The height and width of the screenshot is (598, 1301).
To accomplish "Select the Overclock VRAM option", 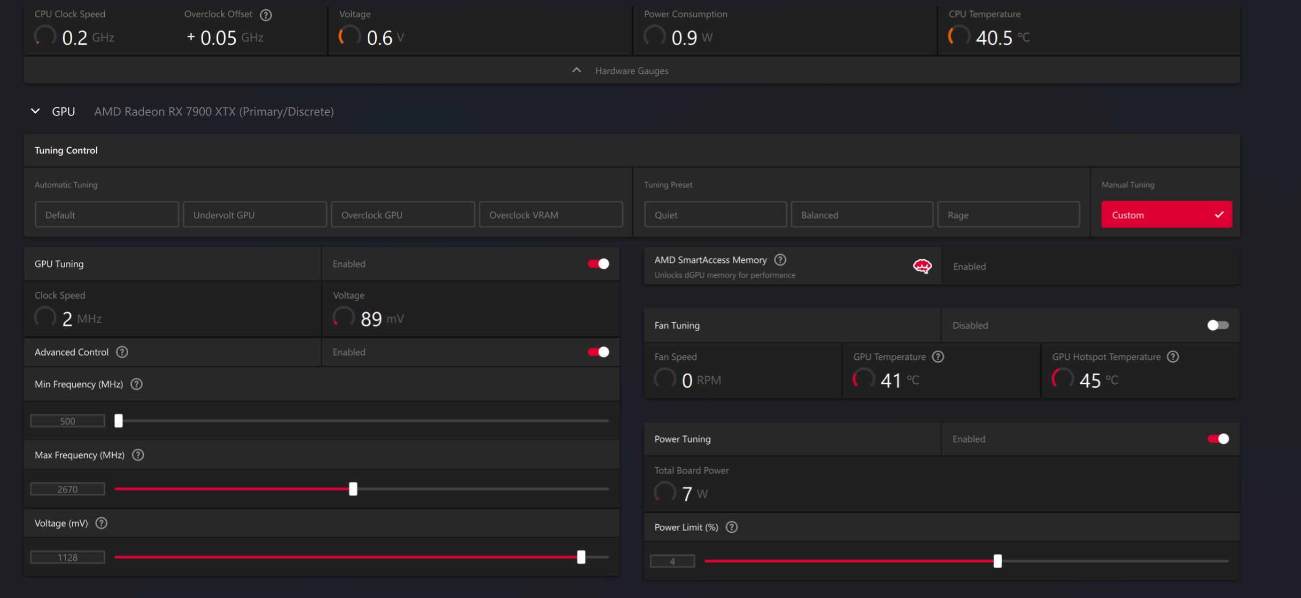I will tap(551, 215).
